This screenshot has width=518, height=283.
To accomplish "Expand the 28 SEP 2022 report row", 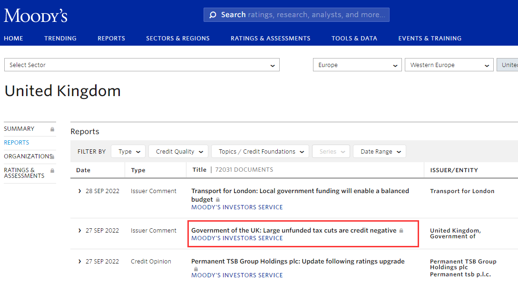I will 79,191.
